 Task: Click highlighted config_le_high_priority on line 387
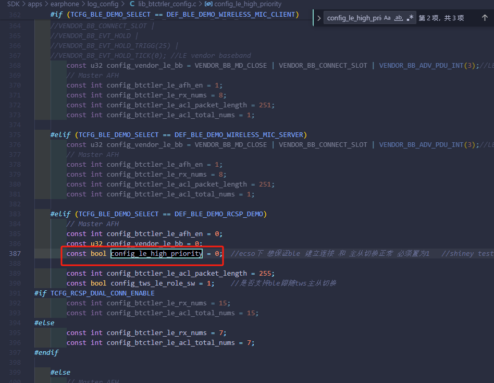point(156,254)
